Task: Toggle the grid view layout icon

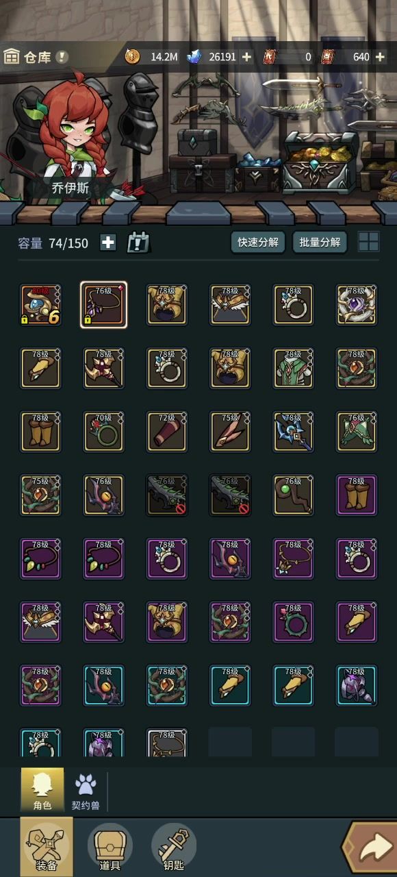Action: click(x=368, y=242)
